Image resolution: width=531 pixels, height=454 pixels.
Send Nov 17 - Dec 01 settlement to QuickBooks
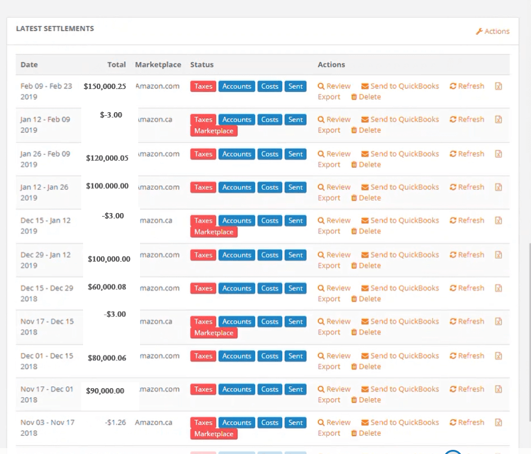400,389
